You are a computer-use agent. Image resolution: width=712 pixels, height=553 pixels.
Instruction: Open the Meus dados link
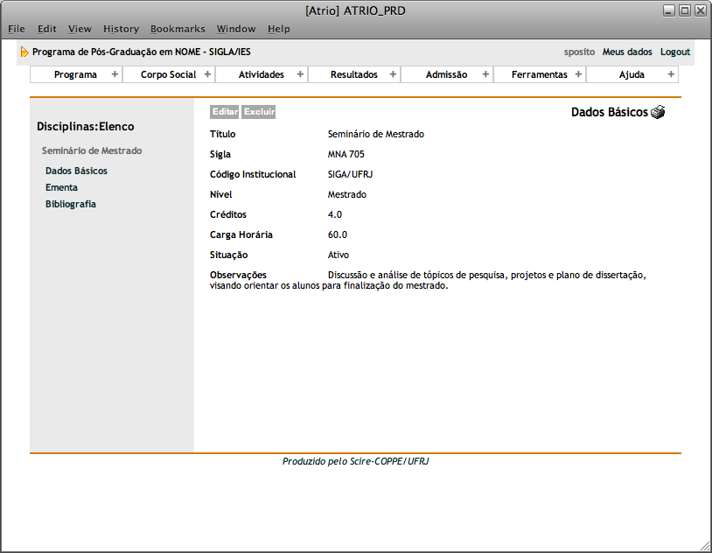coord(627,52)
